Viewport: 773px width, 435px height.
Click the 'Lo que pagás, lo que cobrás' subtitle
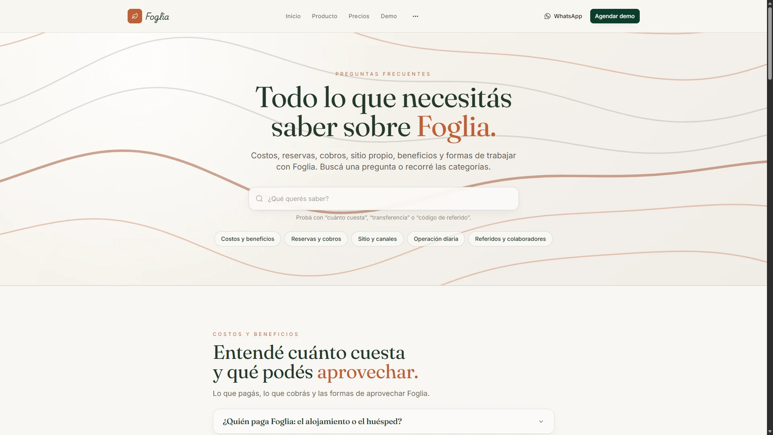(321, 394)
